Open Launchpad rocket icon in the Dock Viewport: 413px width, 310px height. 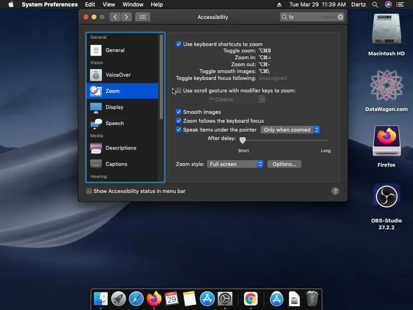pos(119,299)
